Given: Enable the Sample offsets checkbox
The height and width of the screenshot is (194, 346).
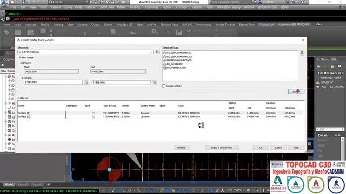Looking at the screenshot, I should (164, 86).
